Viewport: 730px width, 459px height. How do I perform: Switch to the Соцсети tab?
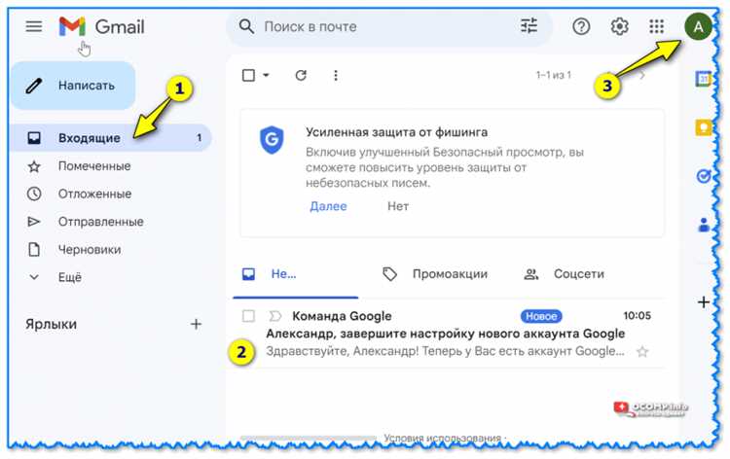tap(564, 274)
